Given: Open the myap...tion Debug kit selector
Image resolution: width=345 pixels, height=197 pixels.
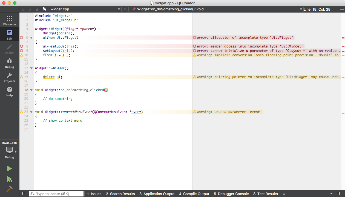Looking at the screenshot, I should click(x=10, y=150).
